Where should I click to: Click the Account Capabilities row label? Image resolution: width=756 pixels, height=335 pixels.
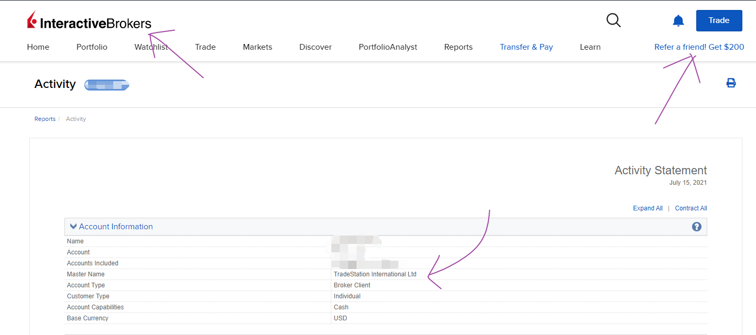[95, 307]
